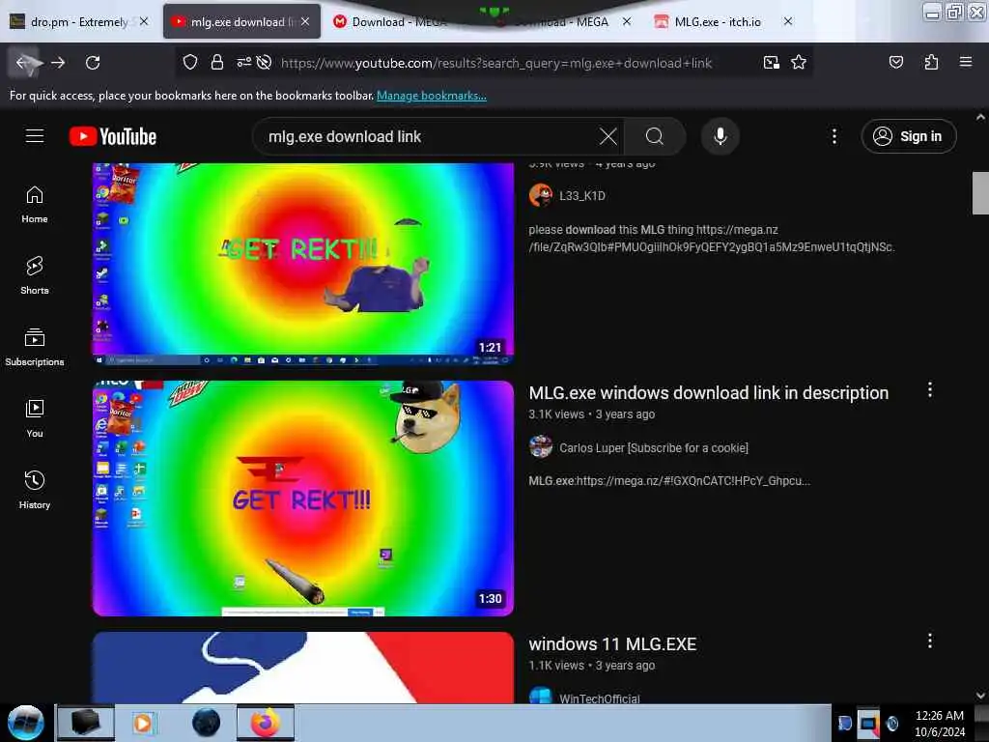Click the page vertical scrollbar thumb
The width and height of the screenshot is (989, 742).
980,193
